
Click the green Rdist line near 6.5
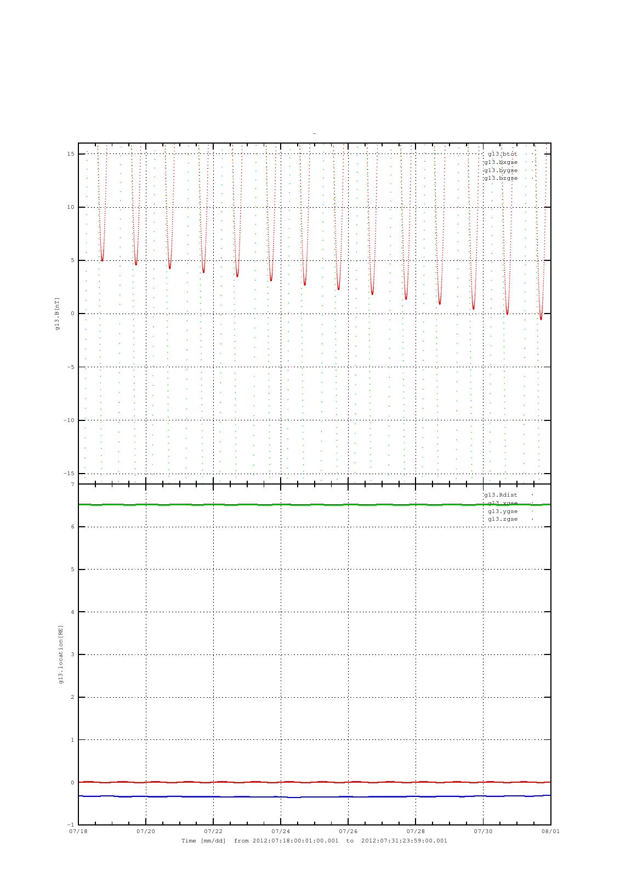pos(315,505)
